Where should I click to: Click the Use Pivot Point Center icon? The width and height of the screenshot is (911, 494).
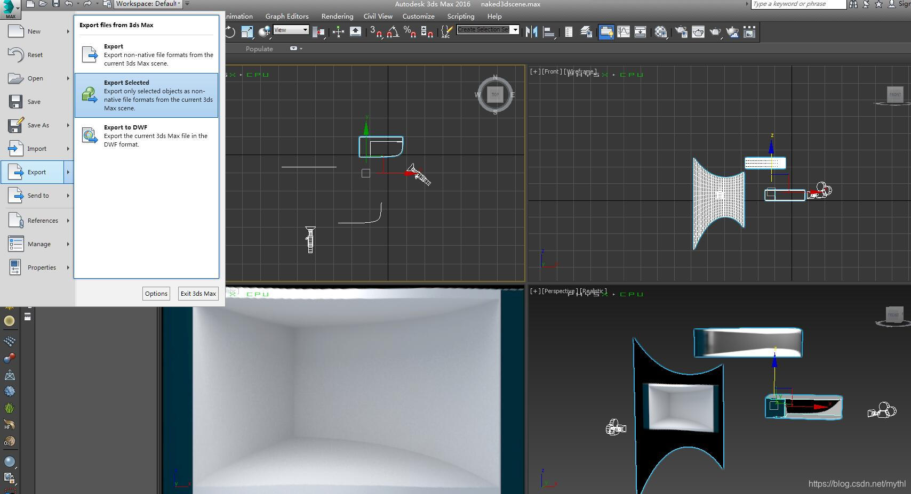pos(318,32)
